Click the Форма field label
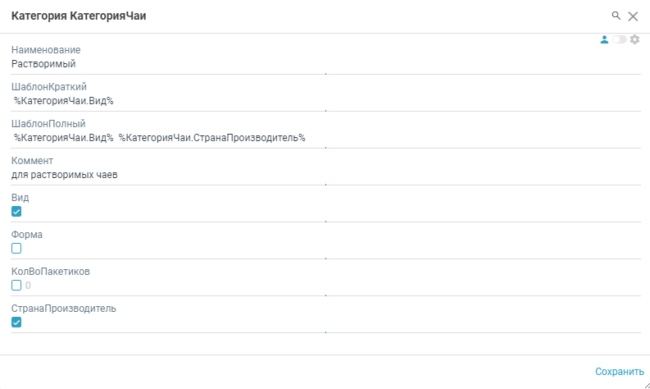The image size is (650, 389). 27,235
